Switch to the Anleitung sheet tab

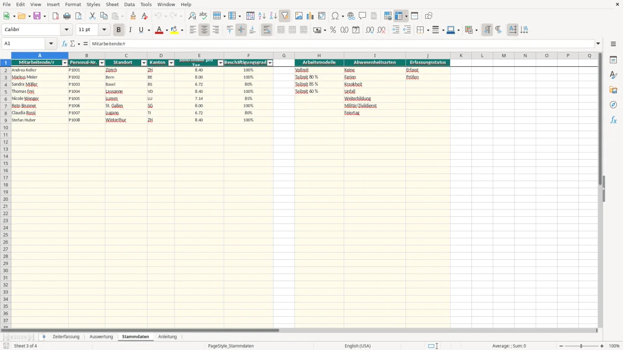(168, 337)
